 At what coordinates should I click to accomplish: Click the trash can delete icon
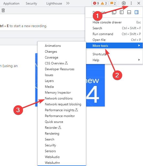click(x=3, y=10)
